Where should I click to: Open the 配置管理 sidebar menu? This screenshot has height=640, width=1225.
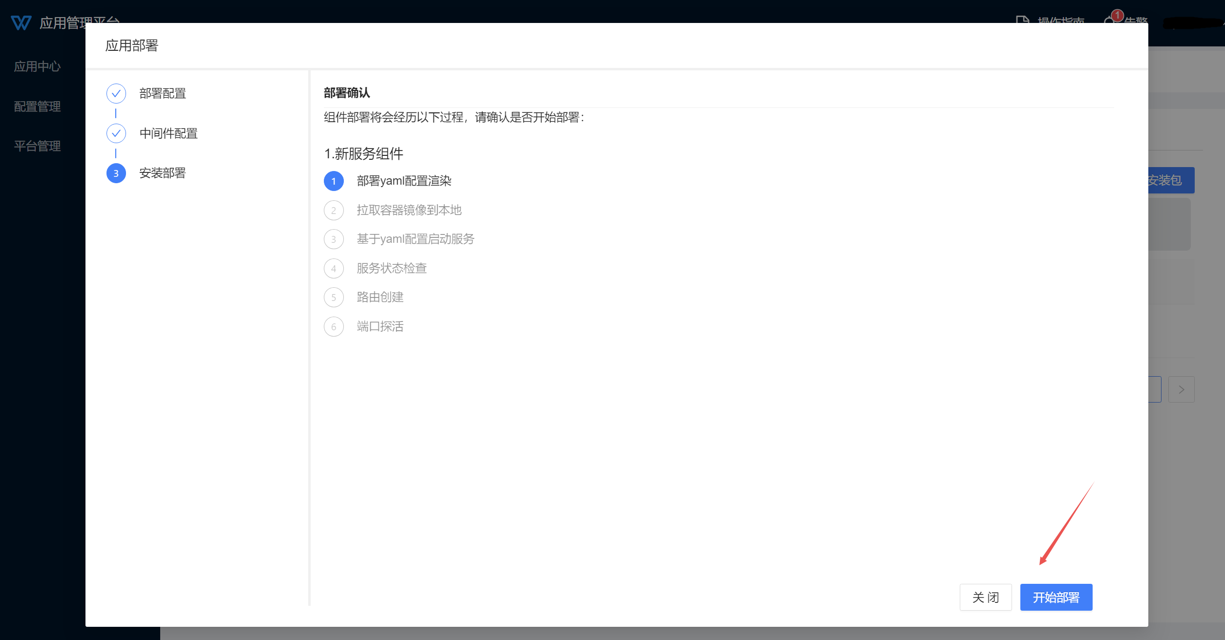[37, 107]
